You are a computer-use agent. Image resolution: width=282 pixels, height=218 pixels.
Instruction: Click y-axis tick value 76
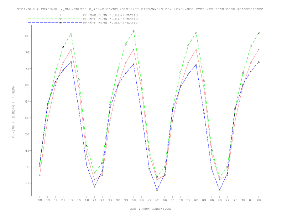point(27,52)
